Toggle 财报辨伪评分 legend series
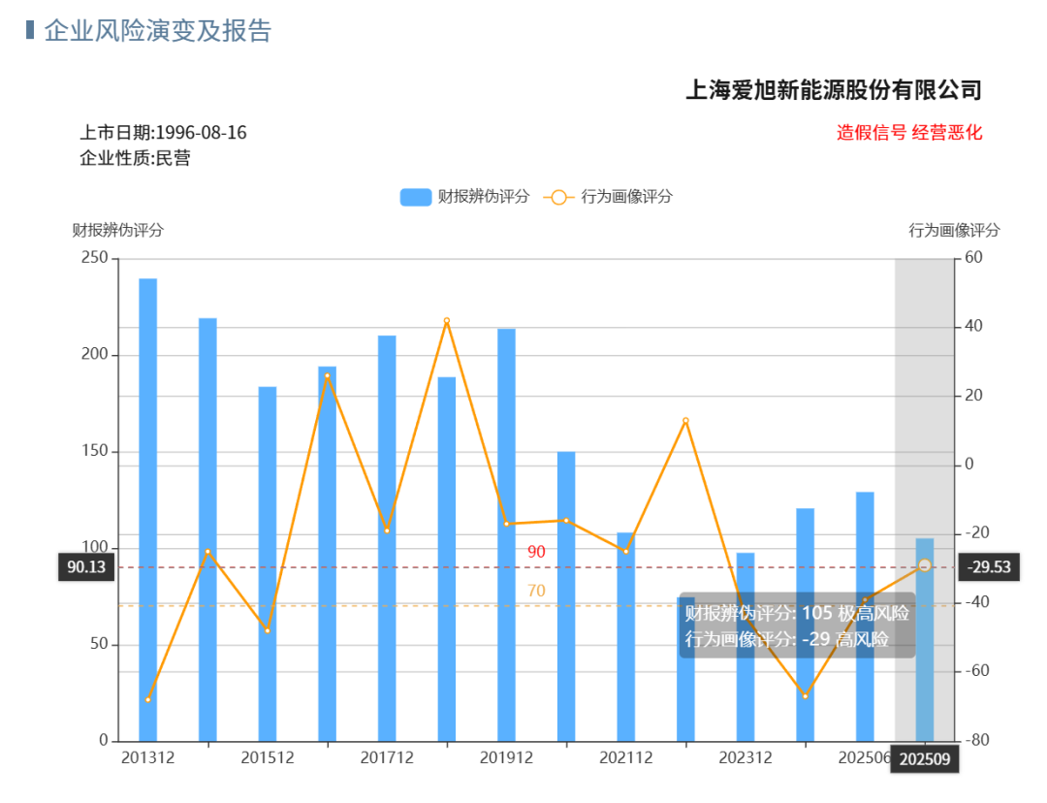Viewport: 1047px width, 803px height. [x=464, y=197]
